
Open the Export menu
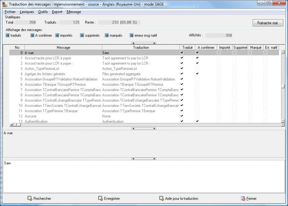(57, 12)
